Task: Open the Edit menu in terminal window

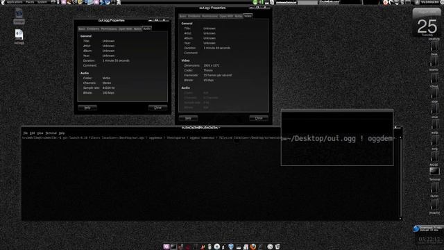Action: (33, 133)
